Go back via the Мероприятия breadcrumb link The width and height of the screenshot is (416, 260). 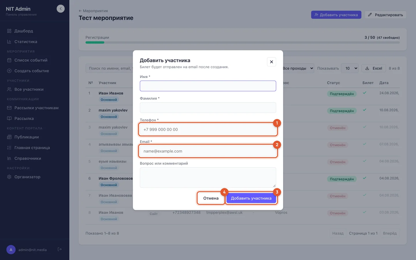pos(93,11)
